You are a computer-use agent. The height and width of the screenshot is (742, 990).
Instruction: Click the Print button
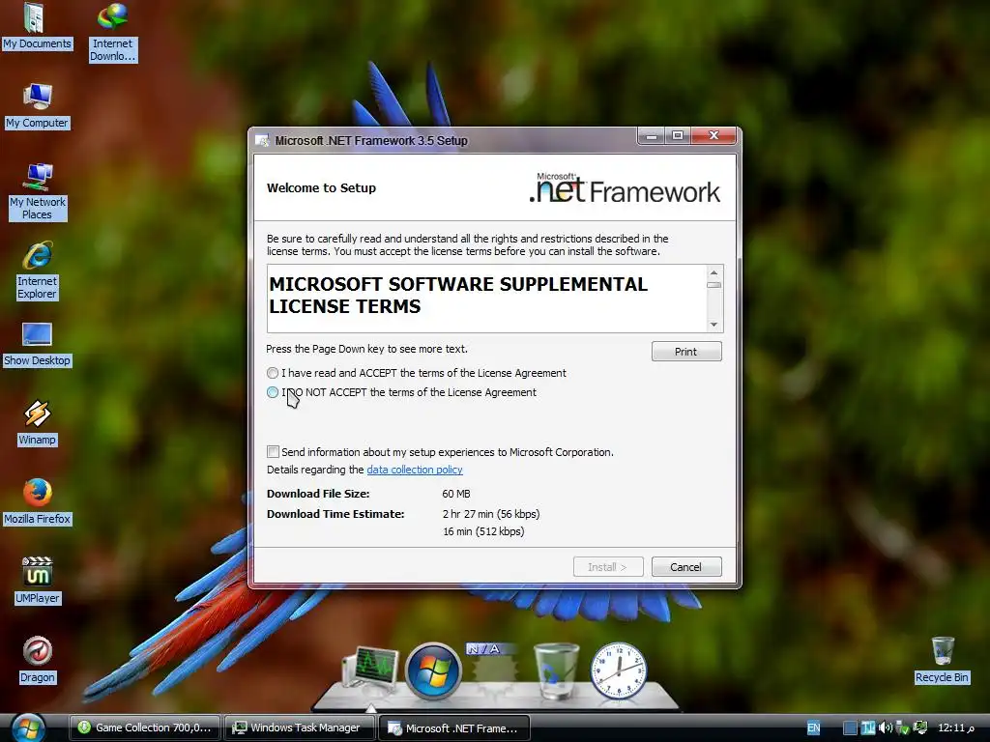click(686, 352)
